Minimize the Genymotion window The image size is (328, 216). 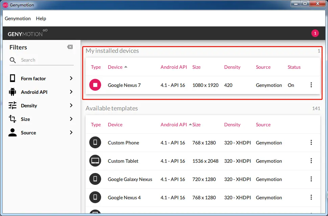tap(296, 4)
